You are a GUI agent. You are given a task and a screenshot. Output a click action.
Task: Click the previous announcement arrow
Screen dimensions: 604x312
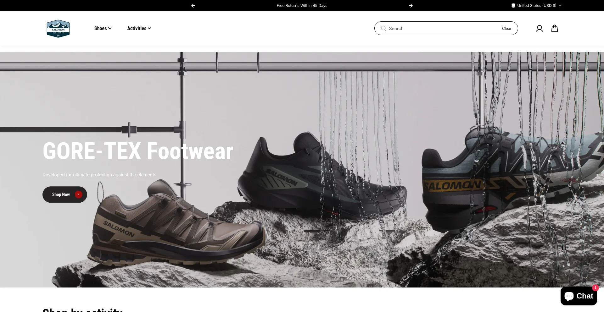[x=193, y=5]
